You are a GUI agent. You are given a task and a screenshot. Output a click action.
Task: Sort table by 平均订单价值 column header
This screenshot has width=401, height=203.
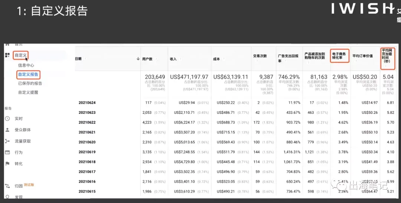click(363, 56)
